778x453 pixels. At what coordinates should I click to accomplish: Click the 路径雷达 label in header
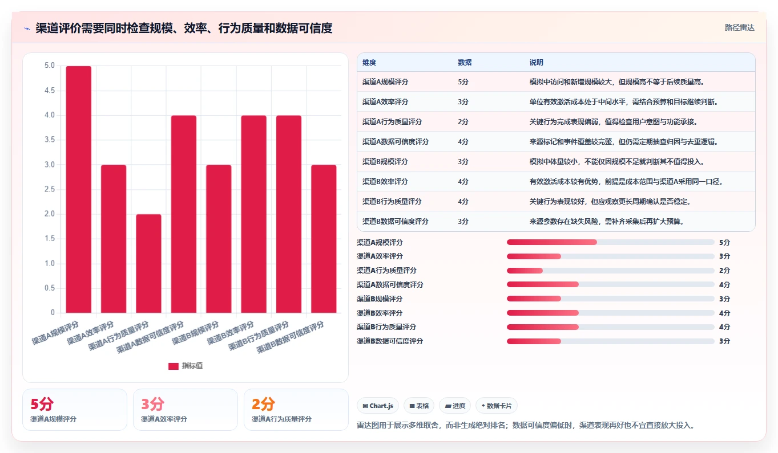click(x=739, y=27)
